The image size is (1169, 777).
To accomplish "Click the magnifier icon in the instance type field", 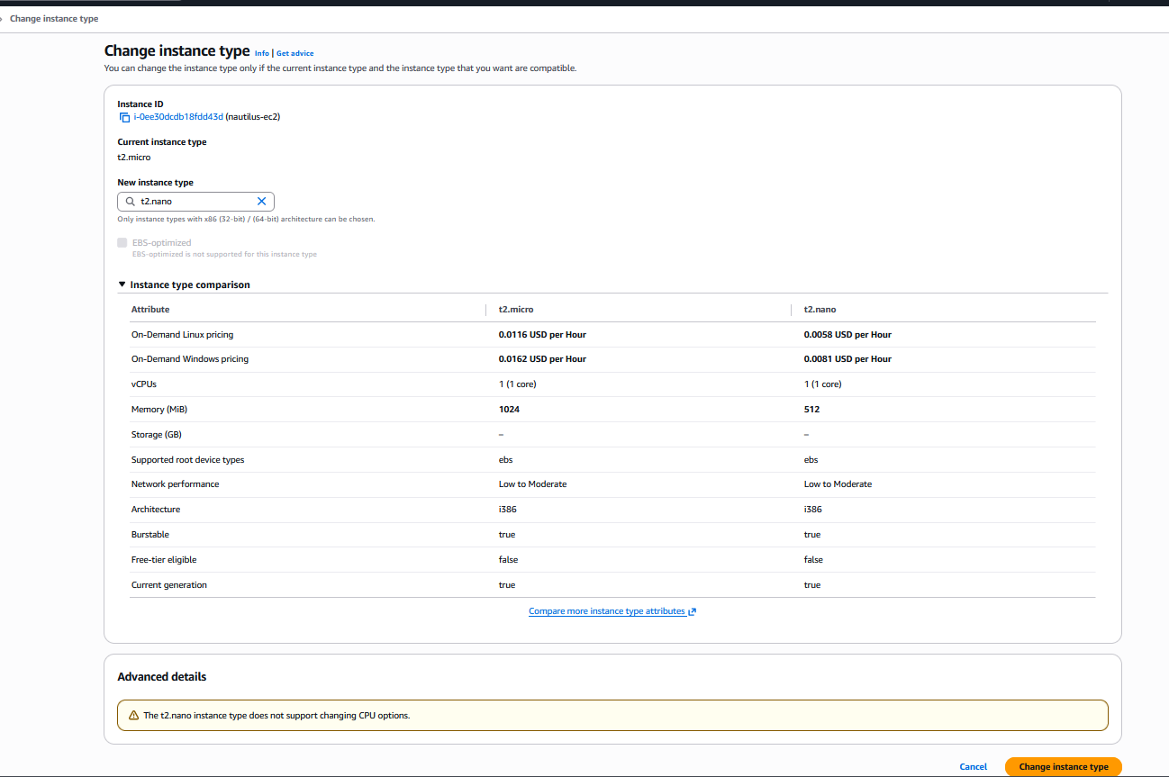I will pyautogui.click(x=130, y=202).
